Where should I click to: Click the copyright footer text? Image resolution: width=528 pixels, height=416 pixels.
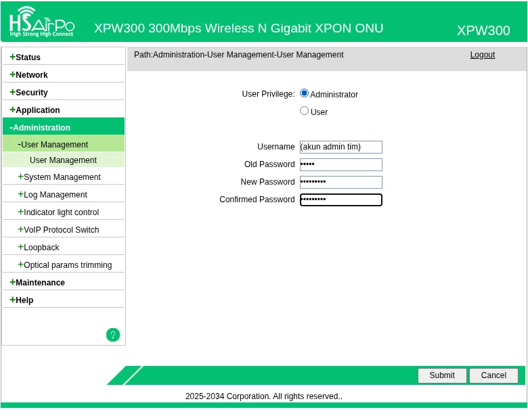click(x=264, y=396)
